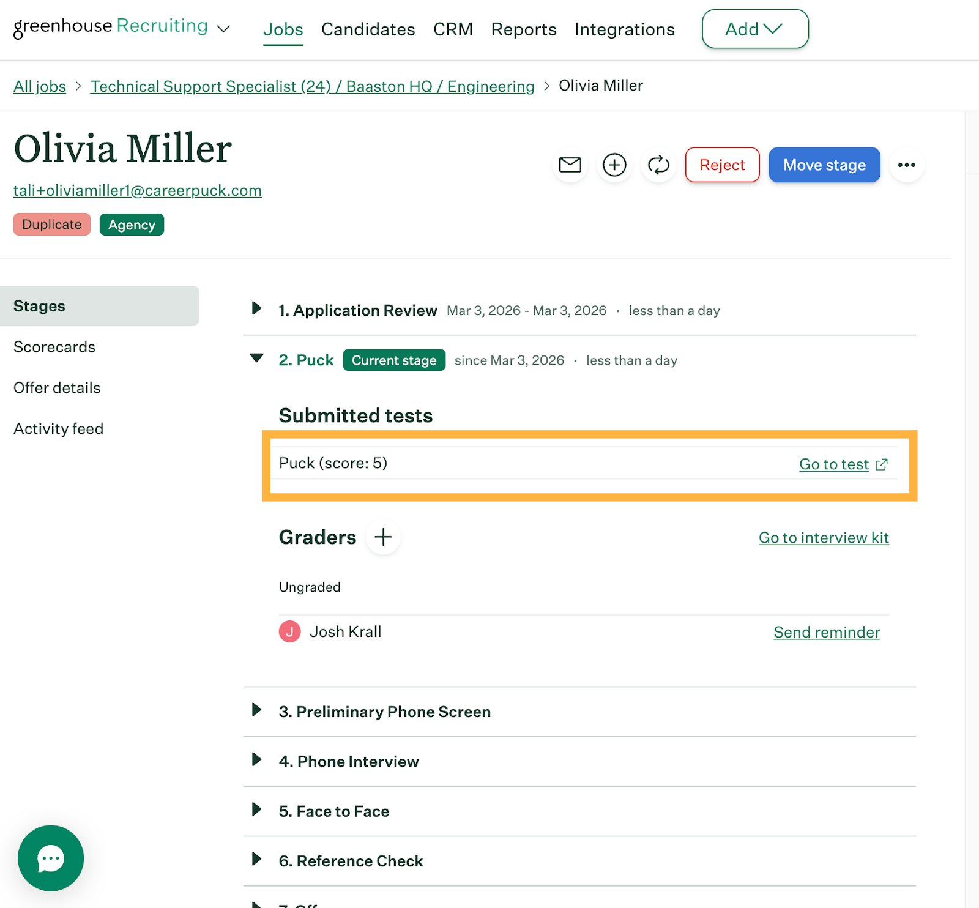The image size is (979, 908).
Task: Open the chat support bubble
Action: [x=51, y=858]
